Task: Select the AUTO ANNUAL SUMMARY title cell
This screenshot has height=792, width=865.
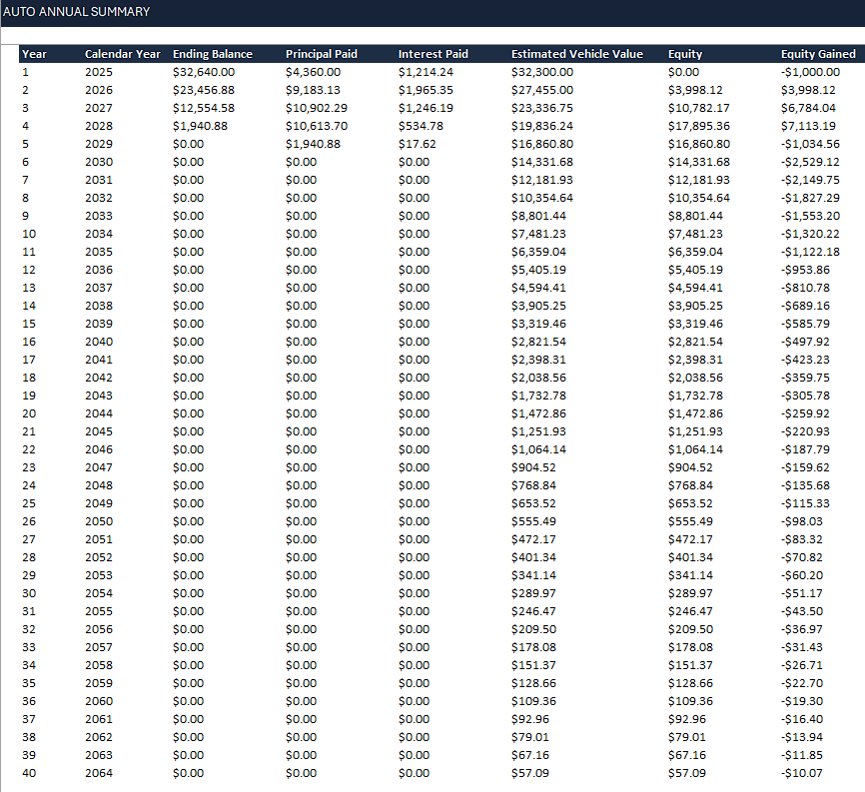Action: click(x=76, y=12)
